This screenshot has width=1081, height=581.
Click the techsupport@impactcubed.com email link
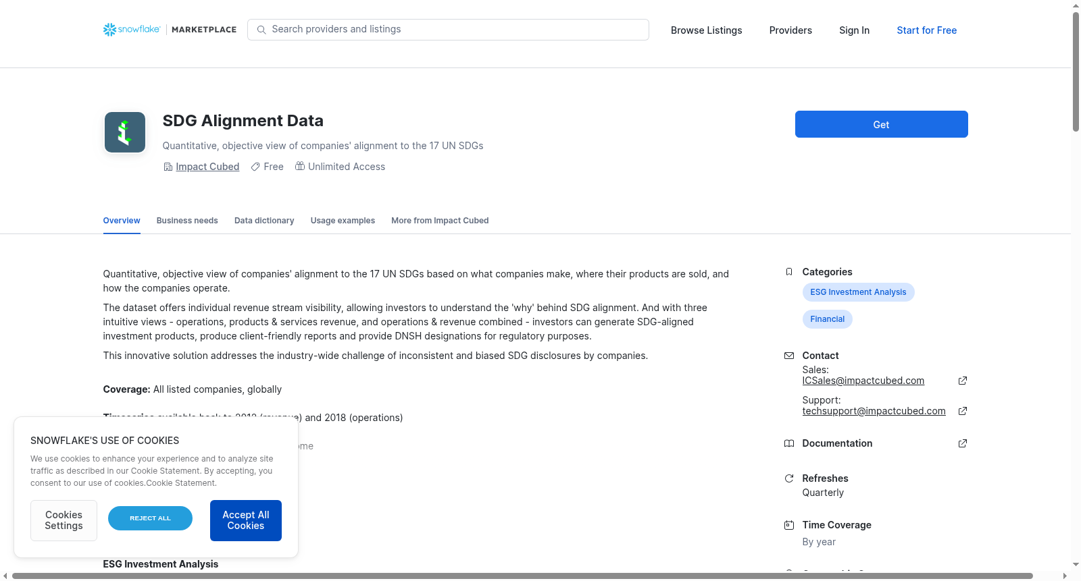pos(874,411)
